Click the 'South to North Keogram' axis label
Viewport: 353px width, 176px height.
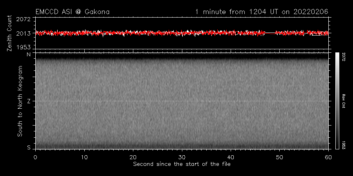(20, 101)
